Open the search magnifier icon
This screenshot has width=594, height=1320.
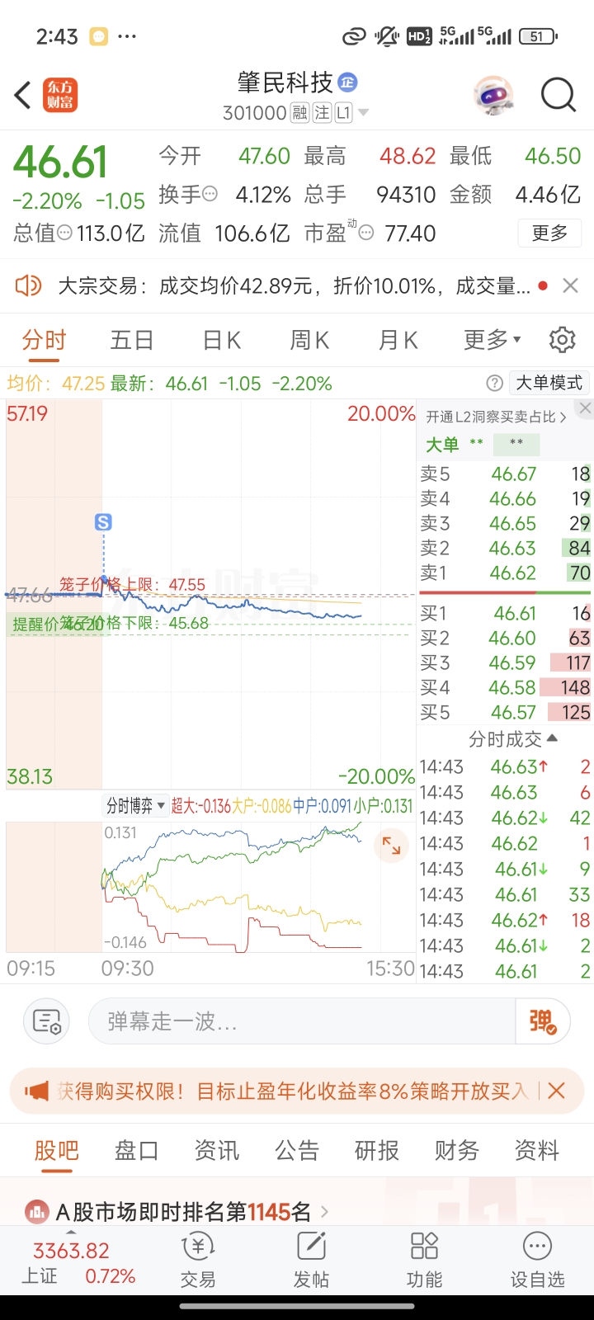click(x=558, y=95)
